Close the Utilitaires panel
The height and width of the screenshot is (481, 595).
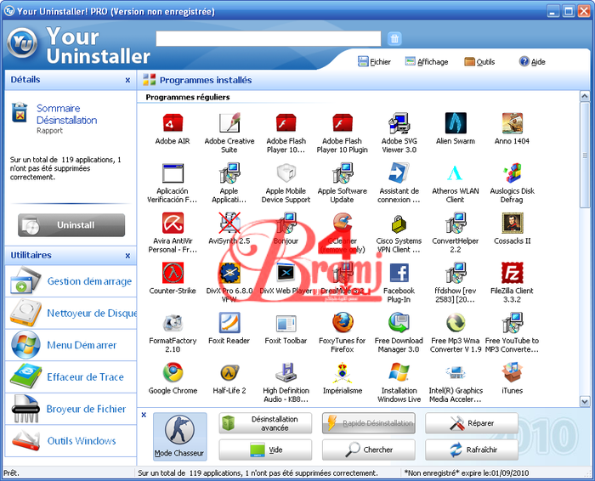pos(127,256)
